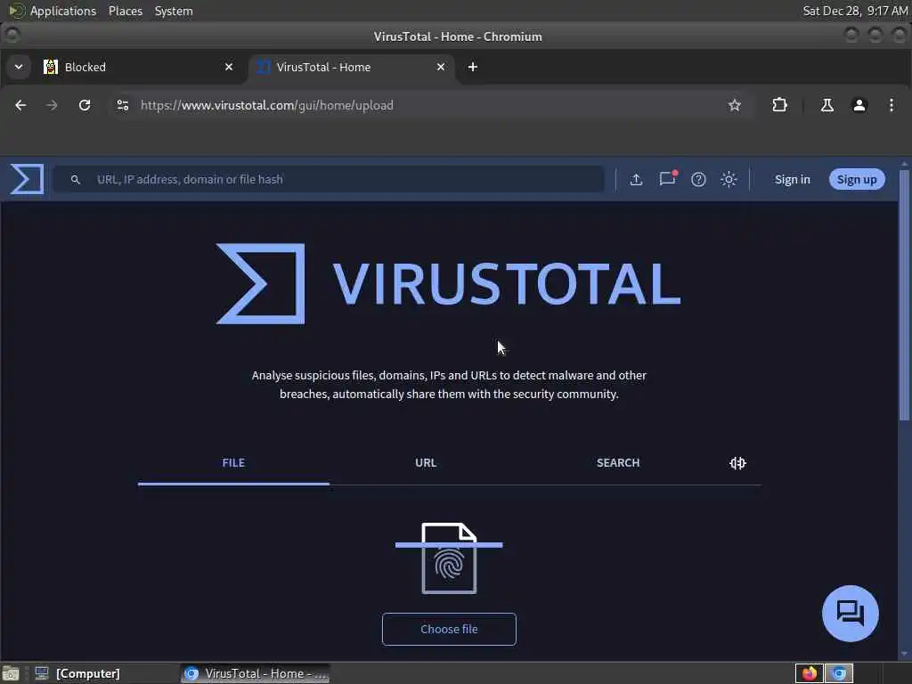Open the Places menu
This screenshot has width=912, height=684.
[x=125, y=11]
